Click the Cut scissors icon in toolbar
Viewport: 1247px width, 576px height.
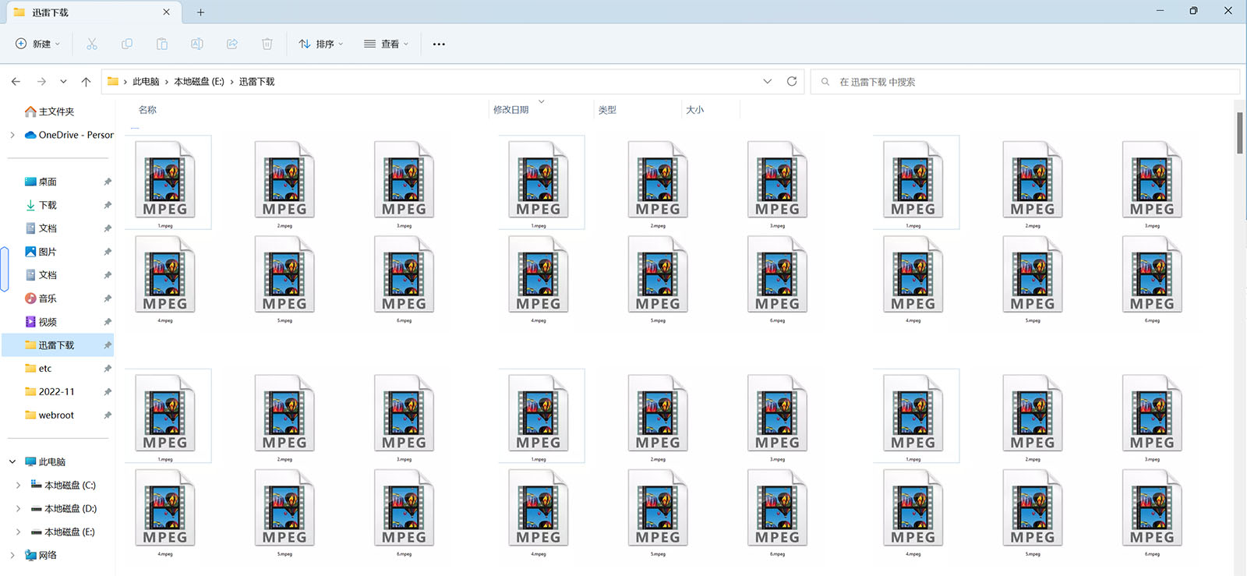(x=92, y=44)
